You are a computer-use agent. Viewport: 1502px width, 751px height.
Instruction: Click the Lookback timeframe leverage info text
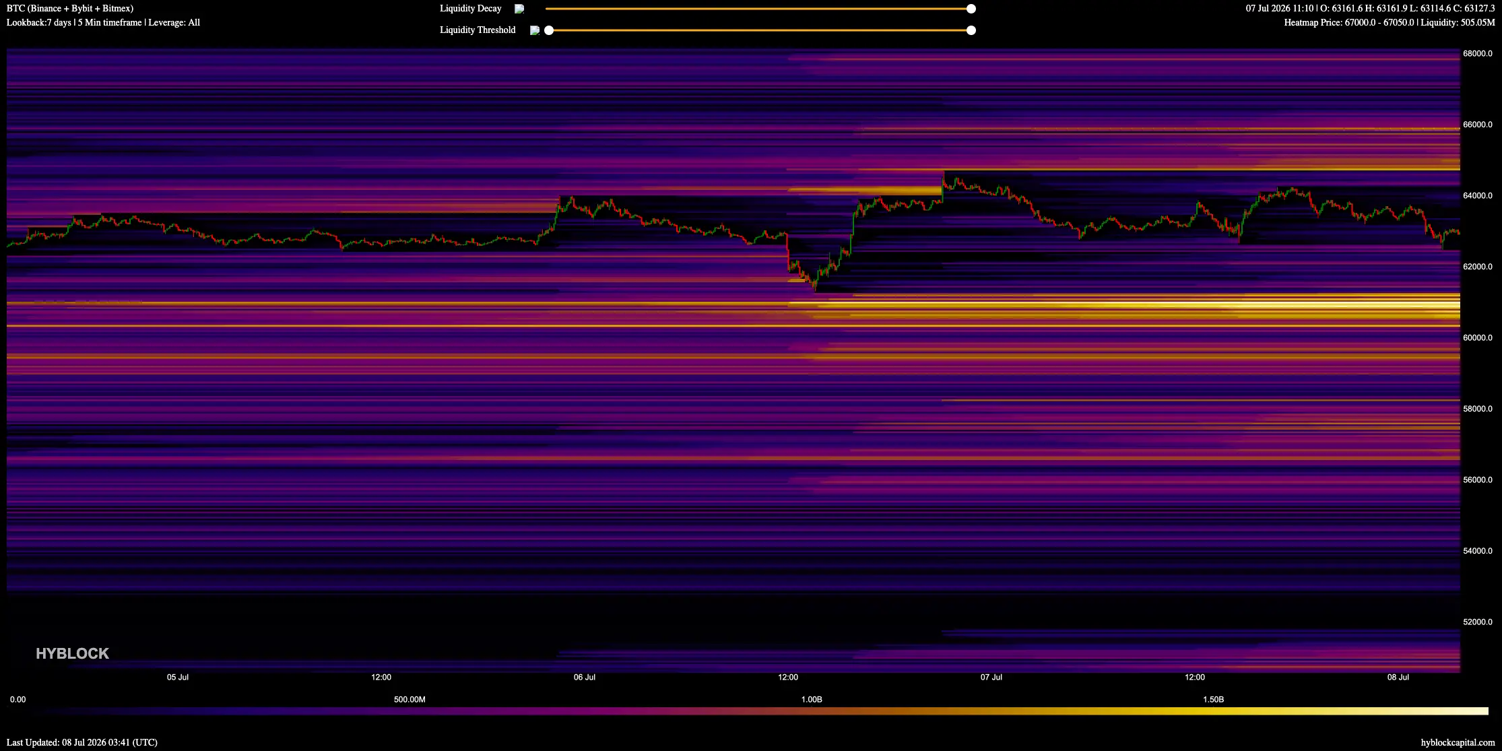(103, 23)
